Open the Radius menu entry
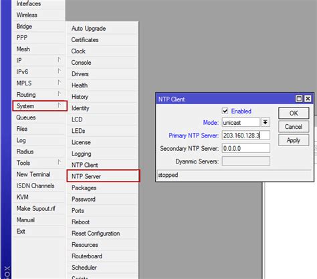Image resolution: width=317 pixels, height=279 pixels. (x=38, y=152)
